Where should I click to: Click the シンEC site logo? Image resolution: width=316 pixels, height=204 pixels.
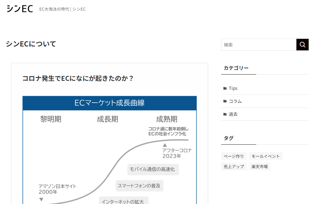pyautogui.click(x=20, y=9)
